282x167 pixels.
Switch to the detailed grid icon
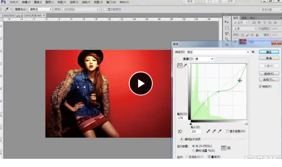229,148
